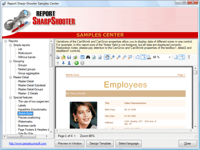
Task: Collapse the Reports root node
Action: click(x=6, y=41)
